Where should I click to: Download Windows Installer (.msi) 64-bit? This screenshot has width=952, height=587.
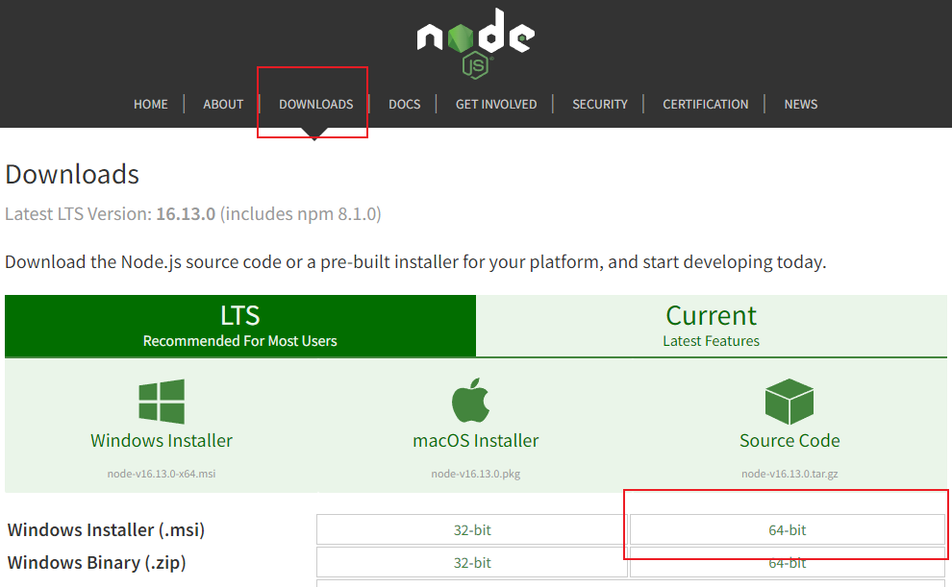pos(788,530)
